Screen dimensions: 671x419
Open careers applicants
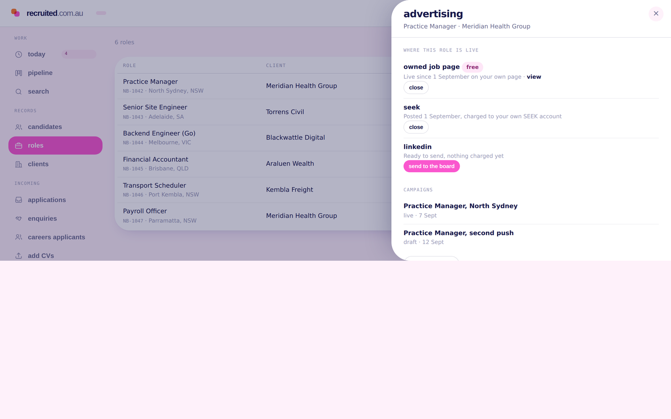[55, 237]
